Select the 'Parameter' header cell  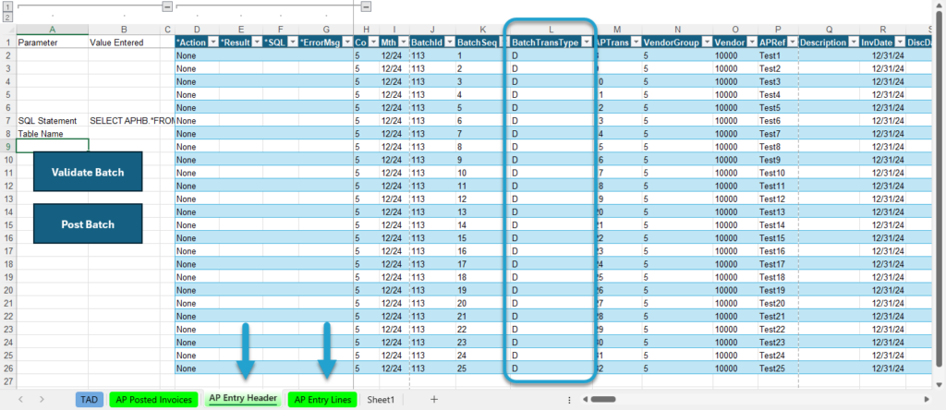pos(52,42)
